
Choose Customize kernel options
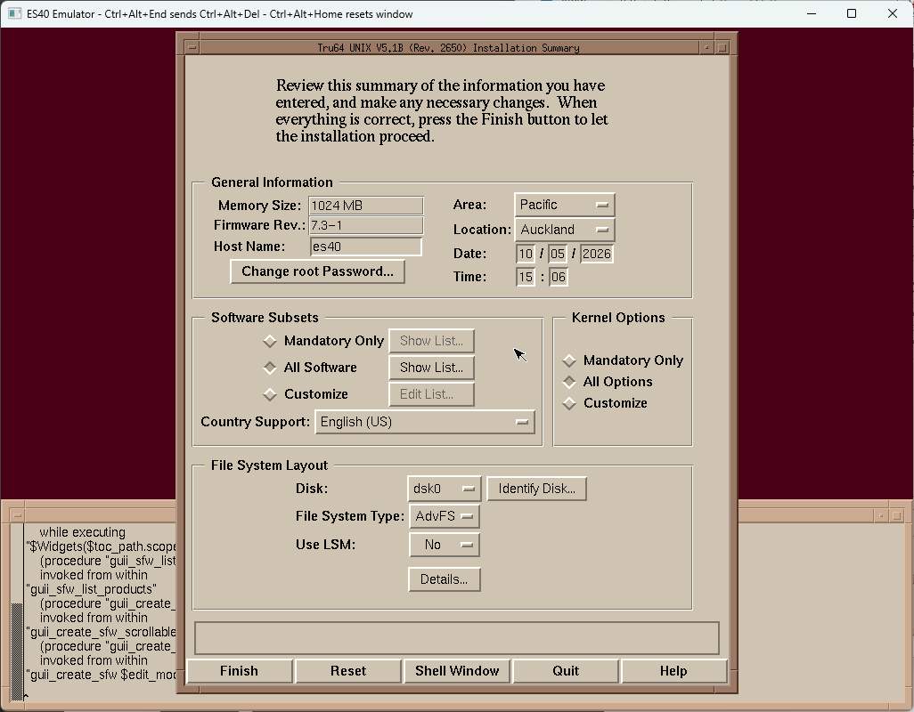coord(605,403)
